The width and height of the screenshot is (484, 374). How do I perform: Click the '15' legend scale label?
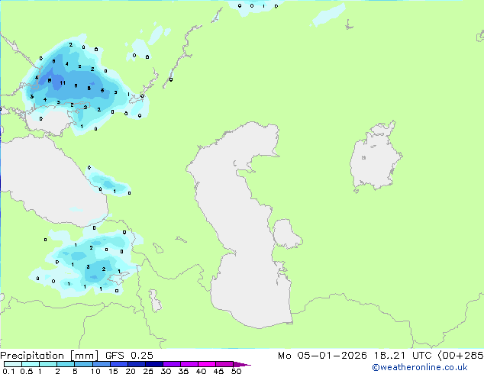[x=113, y=371]
